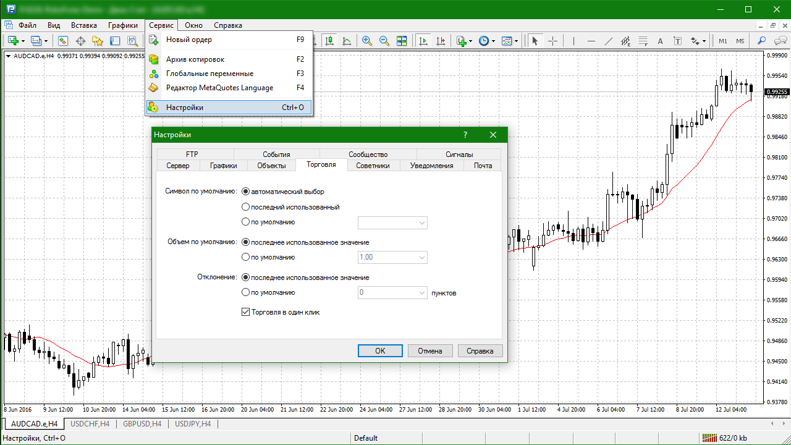Viewport: 791px width, 445px height.
Task: Select the M1 timeframe button
Action: (722, 41)
